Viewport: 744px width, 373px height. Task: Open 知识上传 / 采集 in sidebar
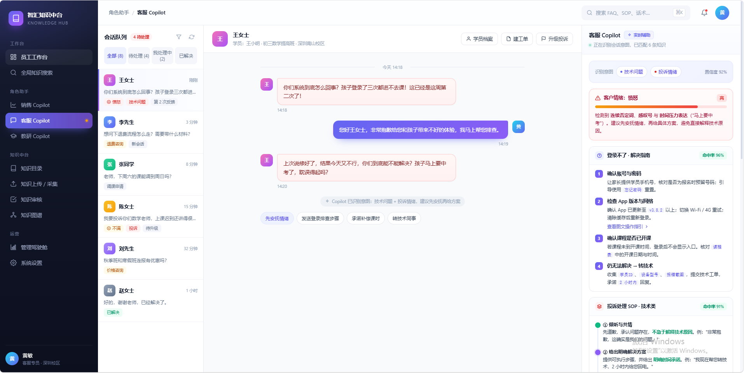[x=49, y=184]
